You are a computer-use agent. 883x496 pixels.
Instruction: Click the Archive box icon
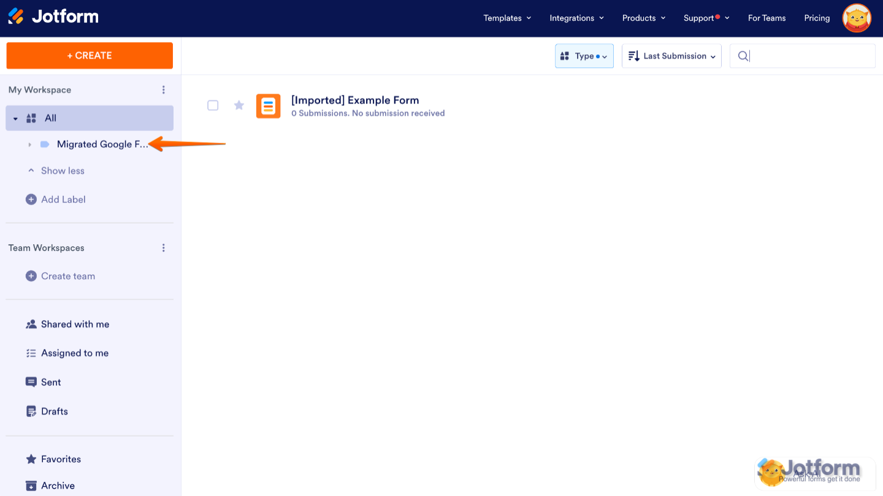coord(31,486)
